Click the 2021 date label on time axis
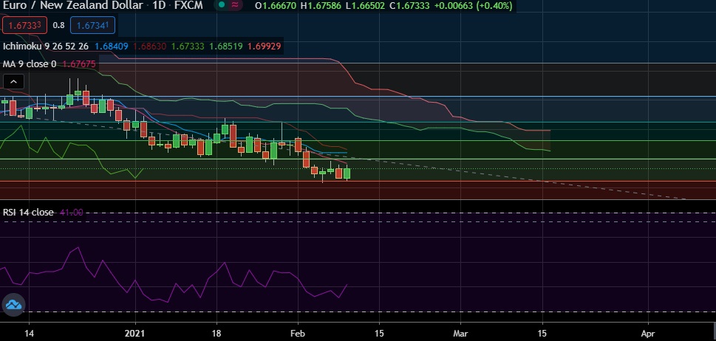The image size is (716, 341). [x=136, y=333]
